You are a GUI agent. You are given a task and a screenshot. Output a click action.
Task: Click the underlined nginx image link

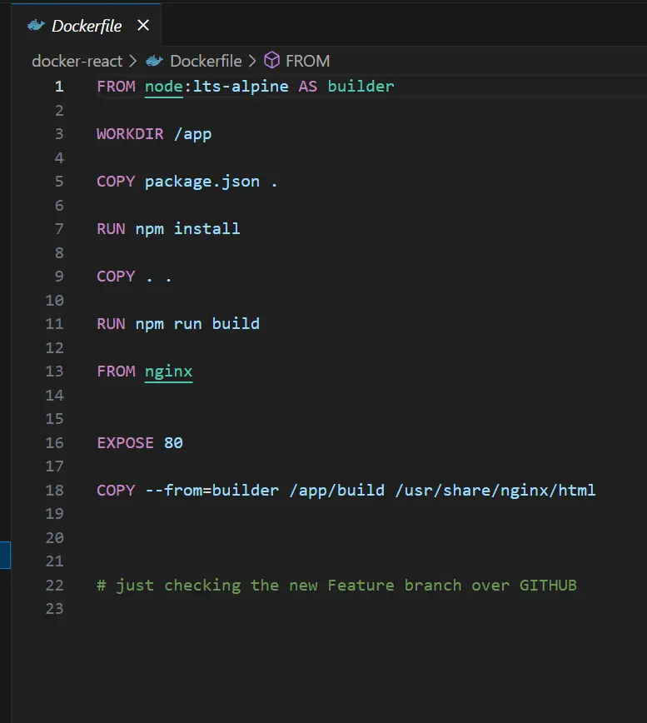169,371
